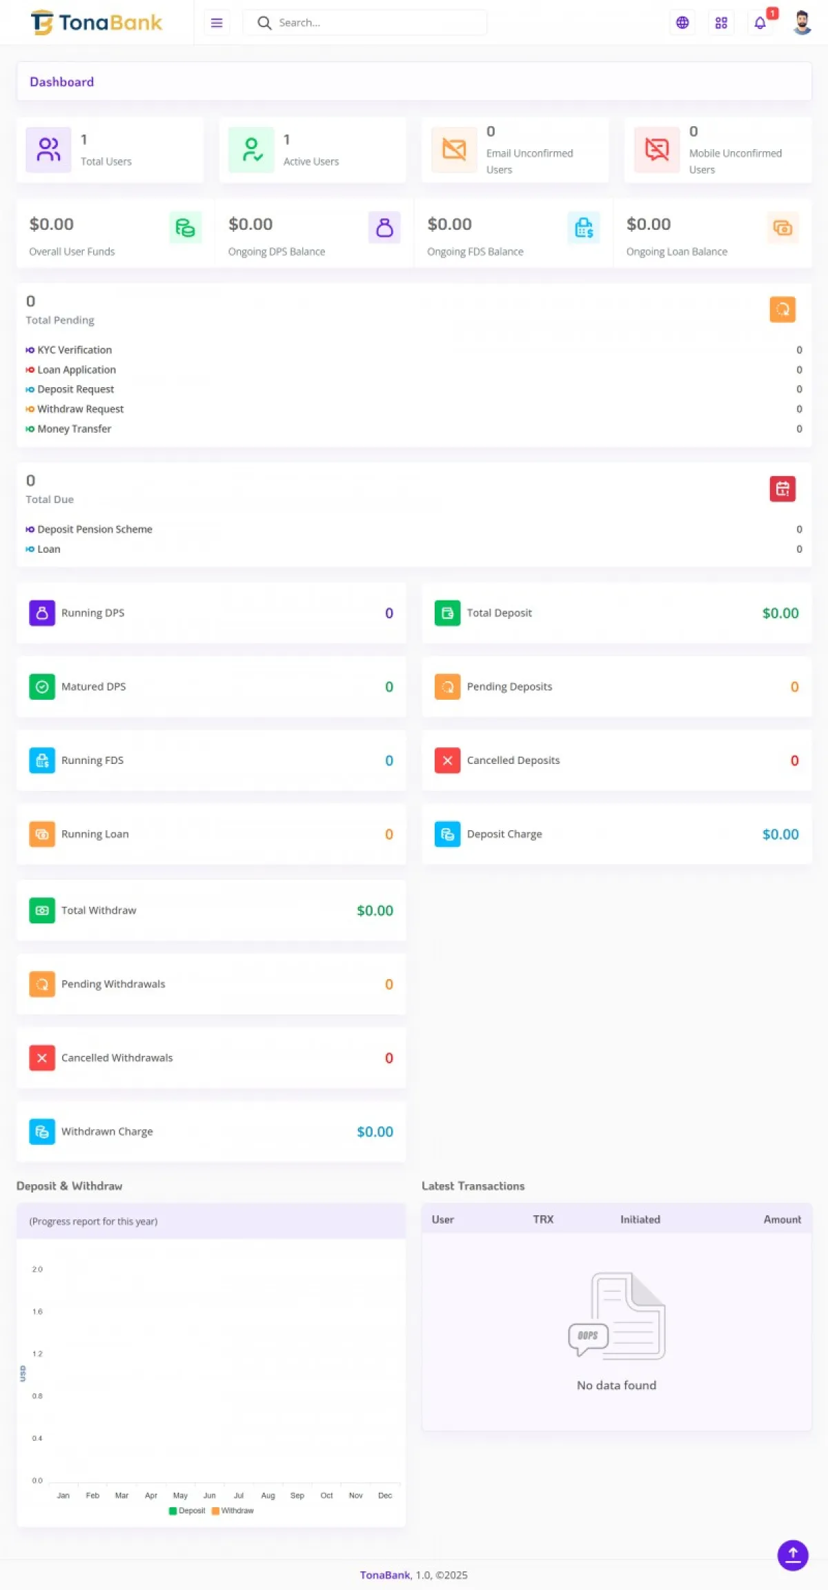Click the No data found message

(x=617, y=1385)
